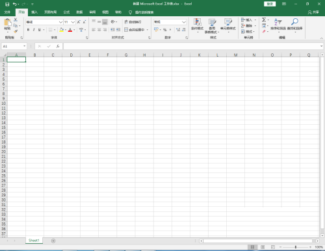Click the comma style icon

(x=170, y=30)
